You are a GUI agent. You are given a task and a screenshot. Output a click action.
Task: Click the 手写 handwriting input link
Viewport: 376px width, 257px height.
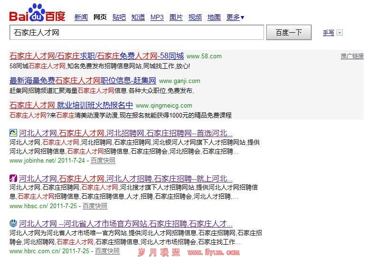(x=329, y=33)
